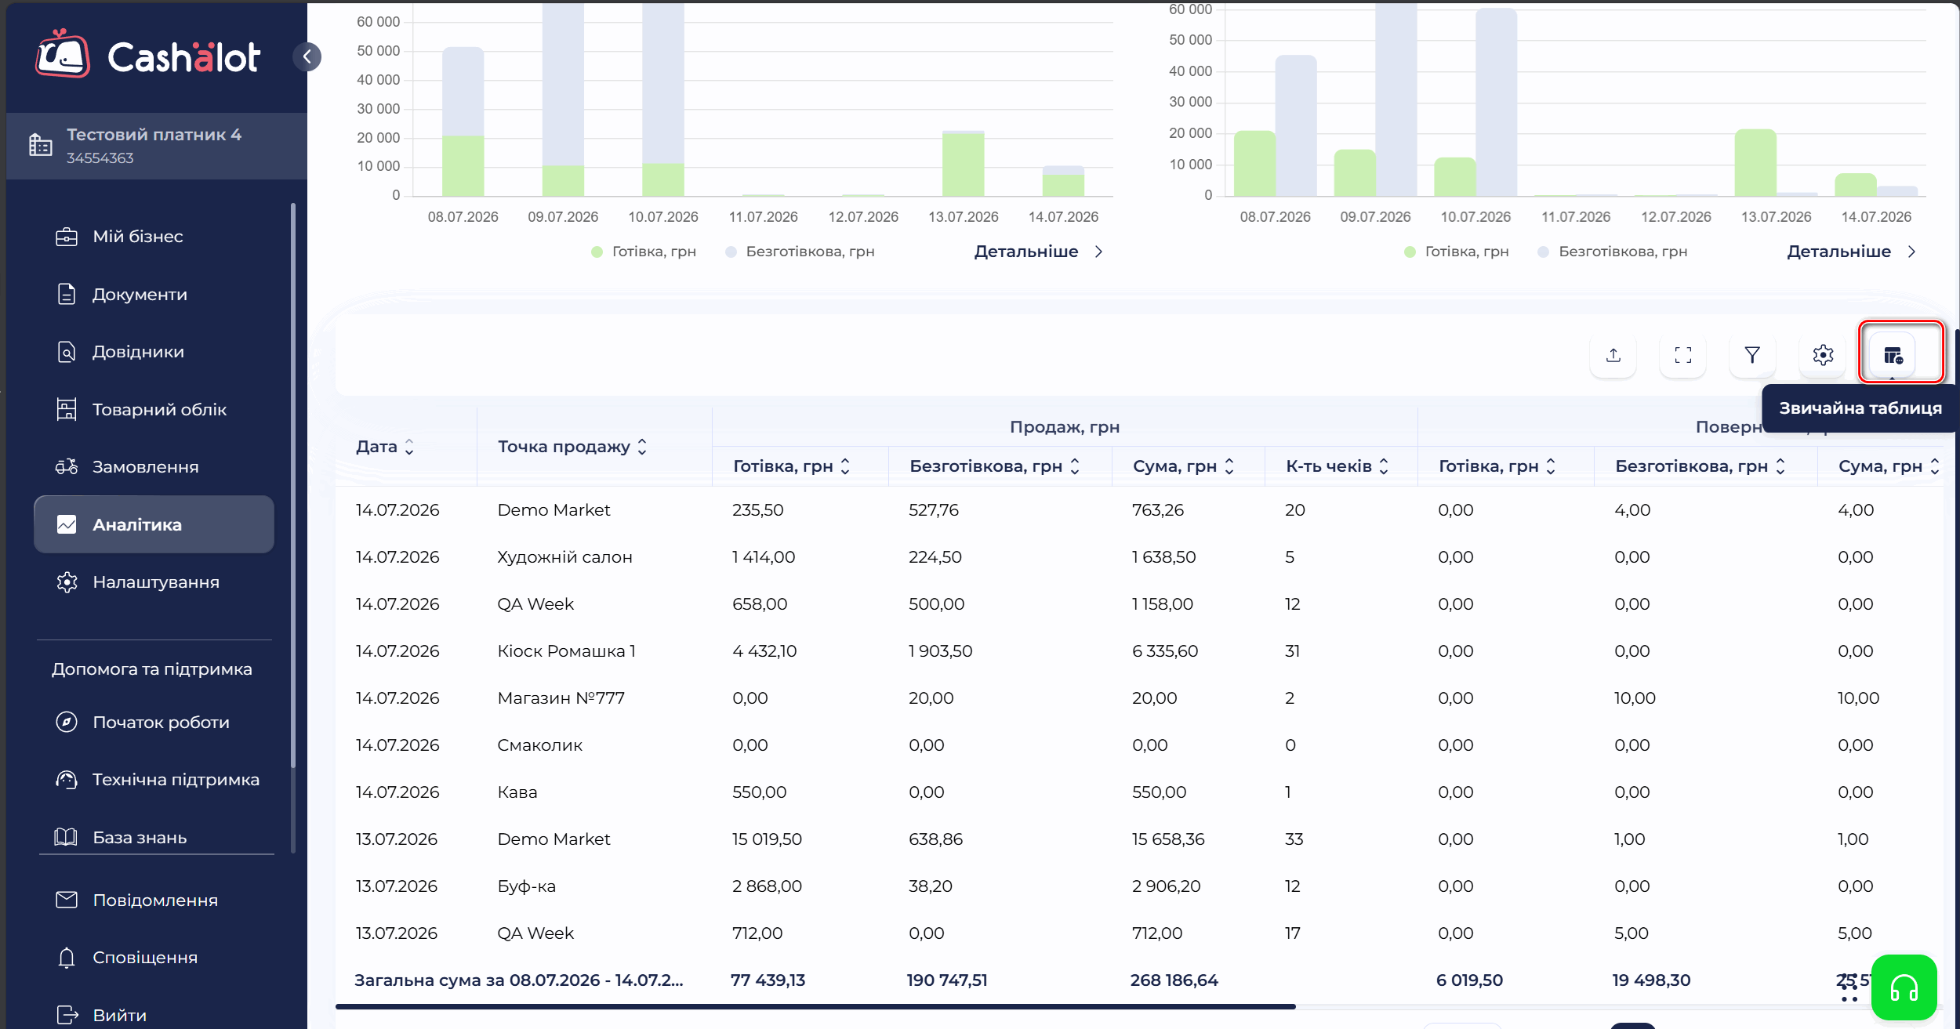Toggle Безготівкова legend in left chart

pos(800,252)
